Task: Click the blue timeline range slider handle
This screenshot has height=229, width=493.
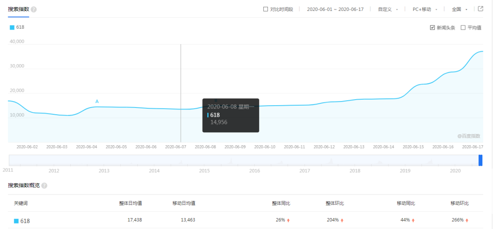Action: pyautogui.click(x=480, y=160)
